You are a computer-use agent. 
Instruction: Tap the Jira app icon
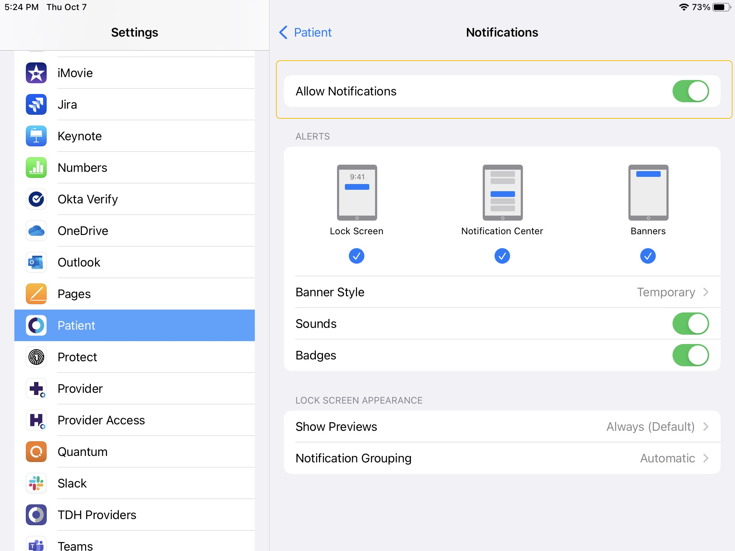point(36,104)
